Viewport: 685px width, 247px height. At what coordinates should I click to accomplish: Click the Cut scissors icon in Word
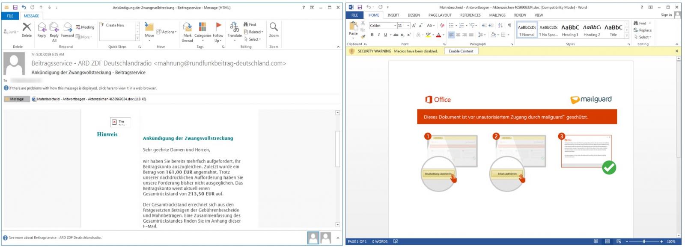click(363, 24)
